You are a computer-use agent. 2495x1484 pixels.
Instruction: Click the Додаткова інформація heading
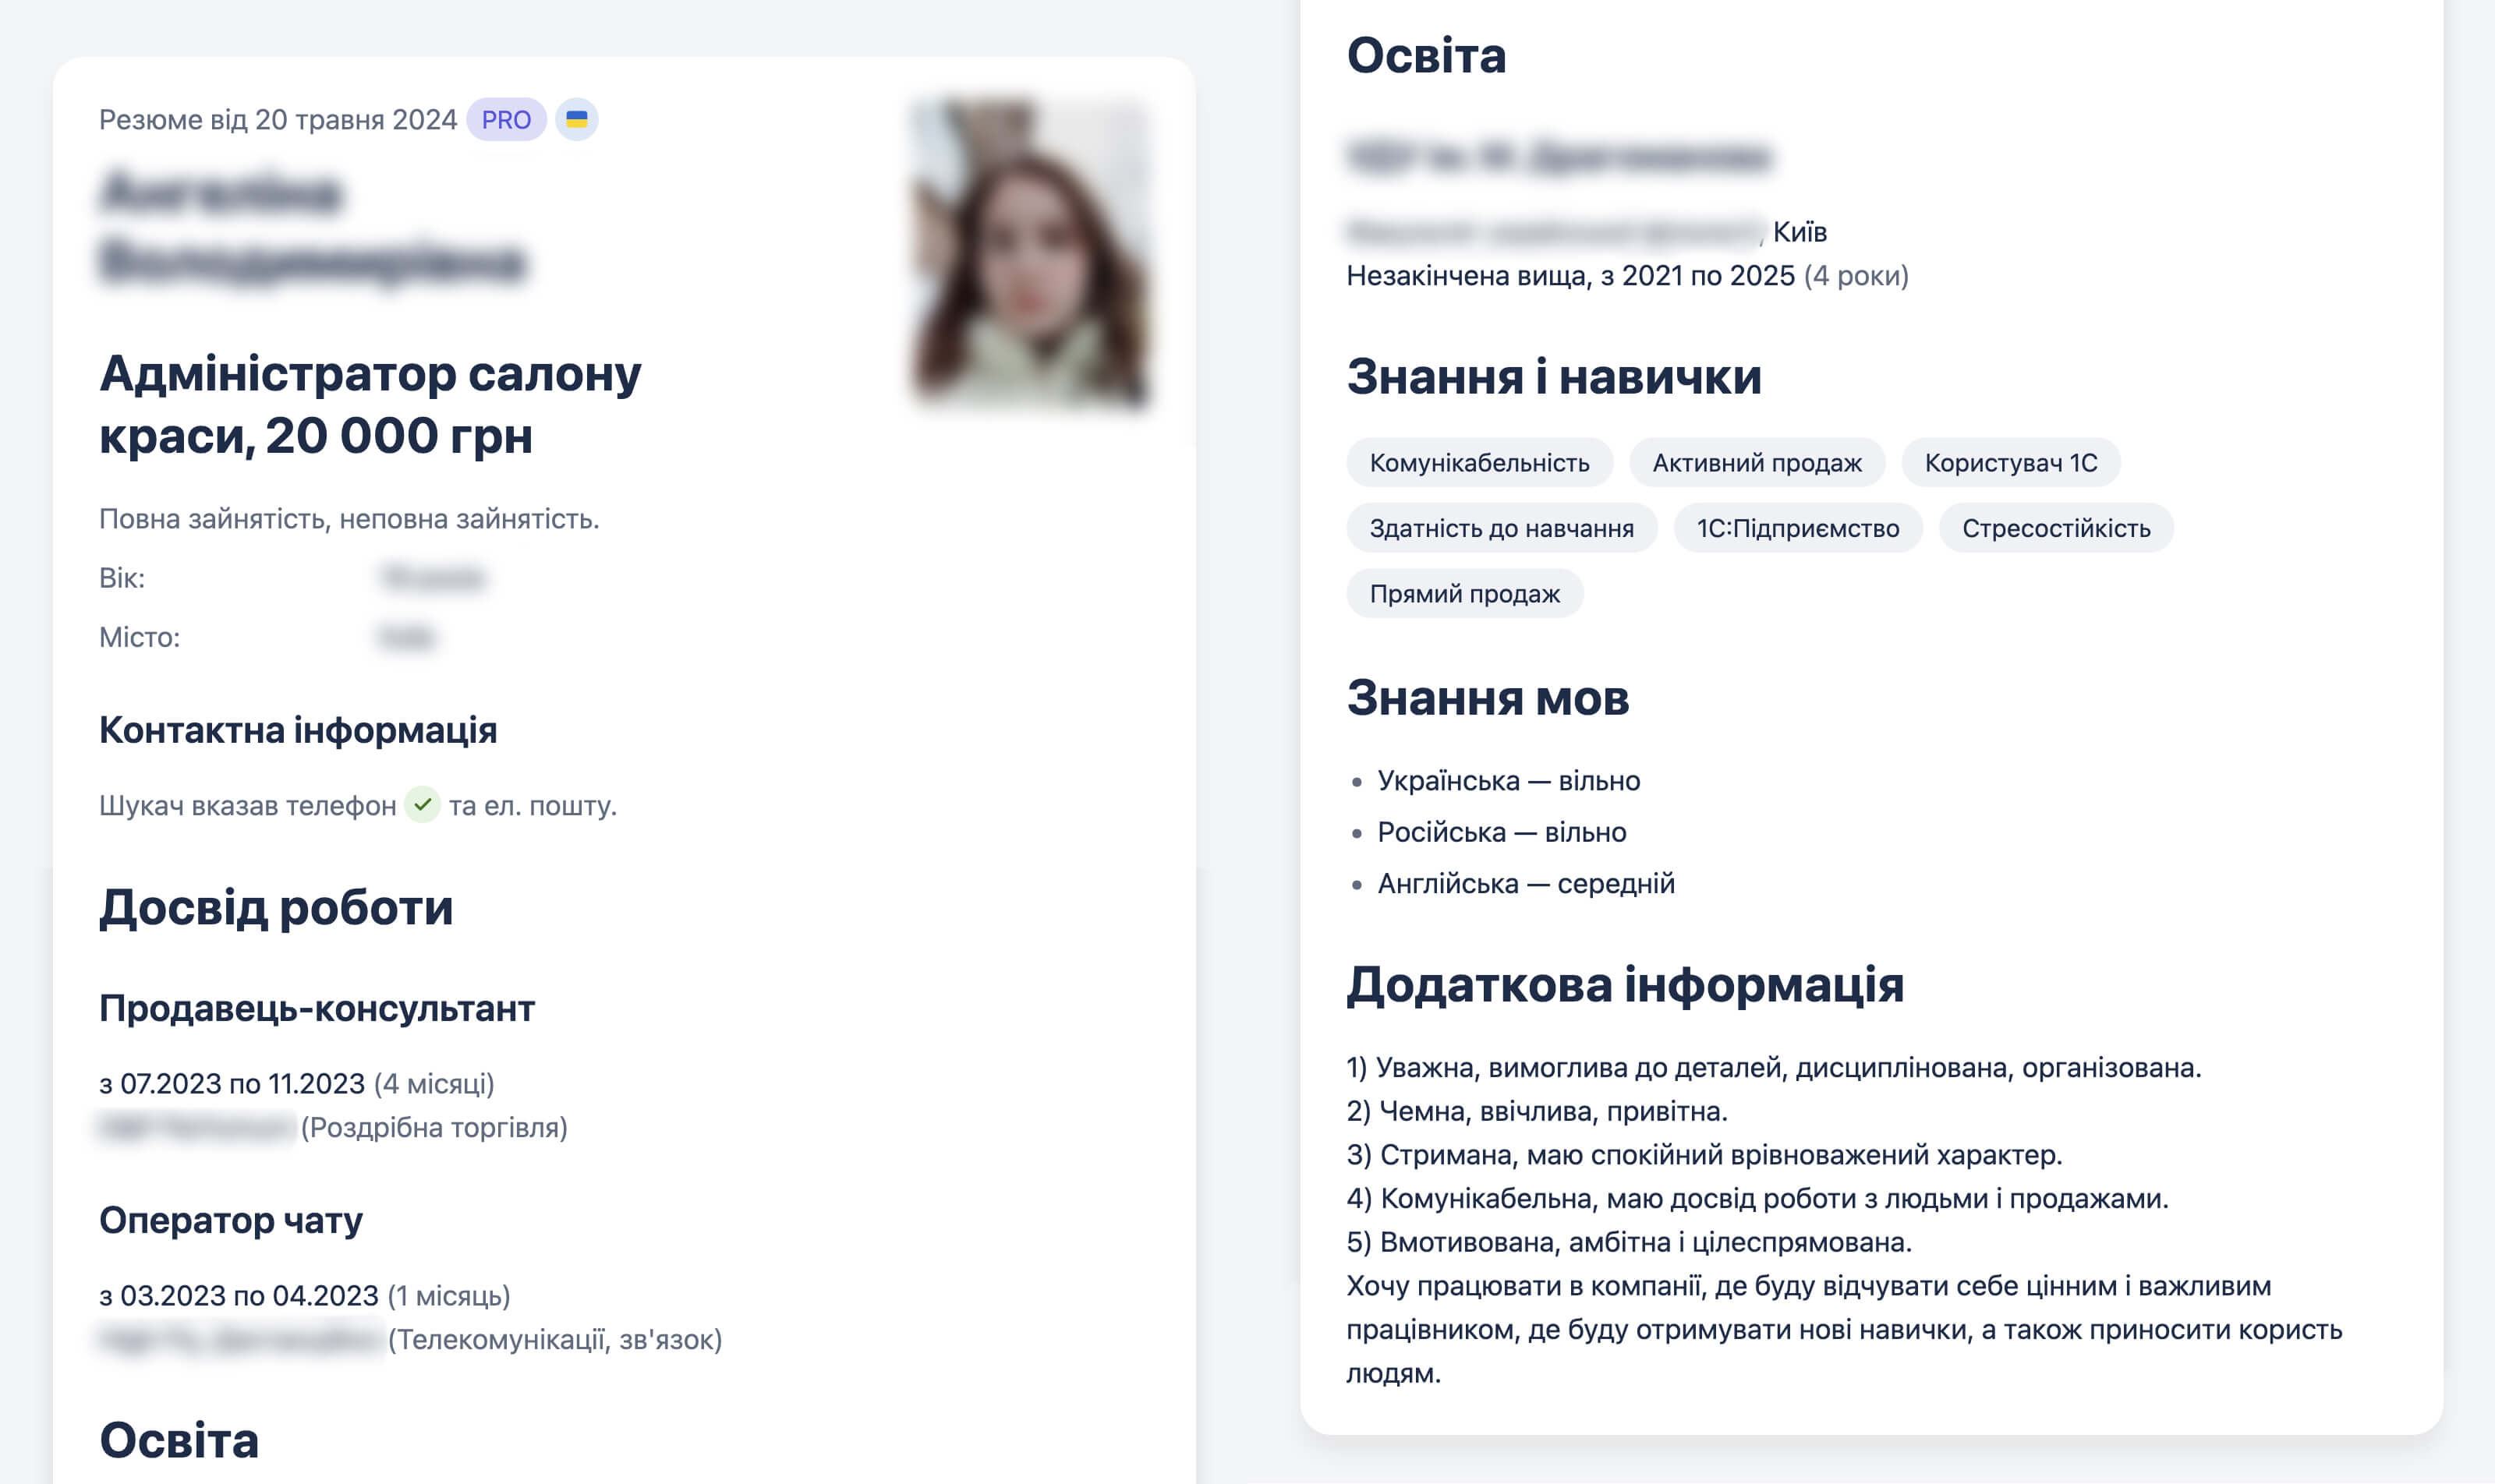[1623, 984]
